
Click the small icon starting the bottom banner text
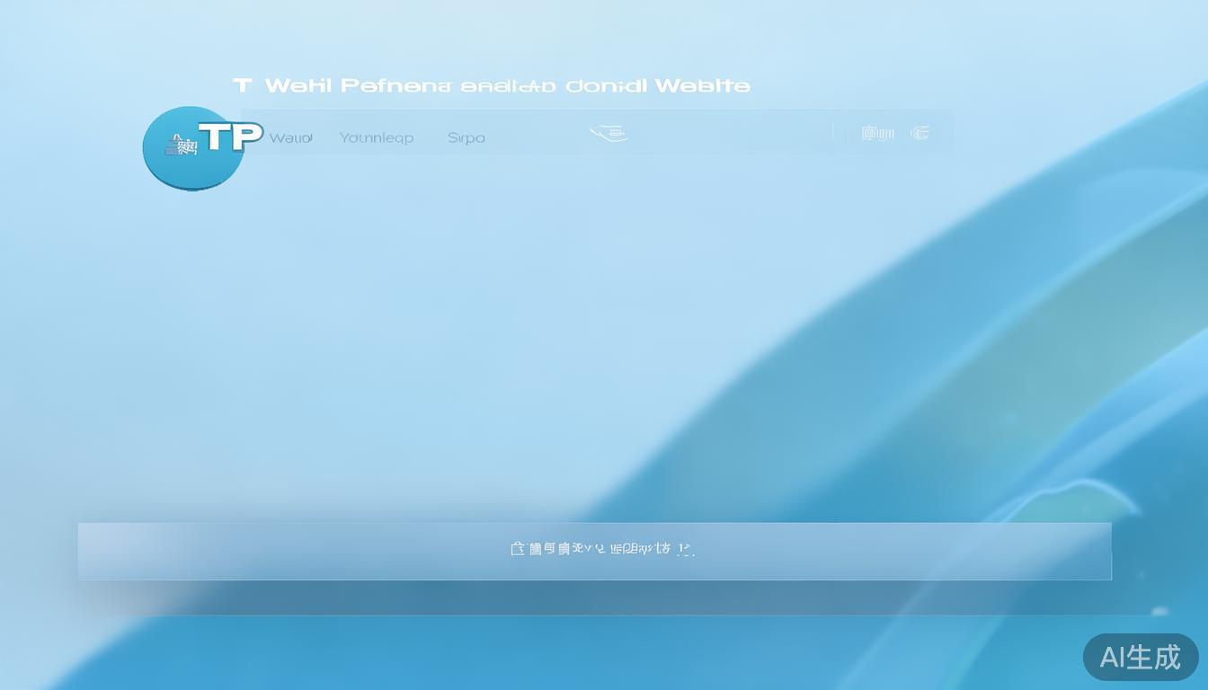[x=517, y=548]
